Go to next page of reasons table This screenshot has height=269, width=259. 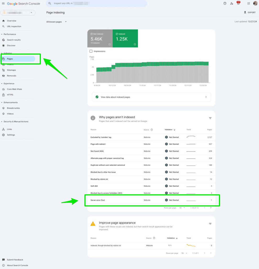pyautogui.click(x=211, y=208)
